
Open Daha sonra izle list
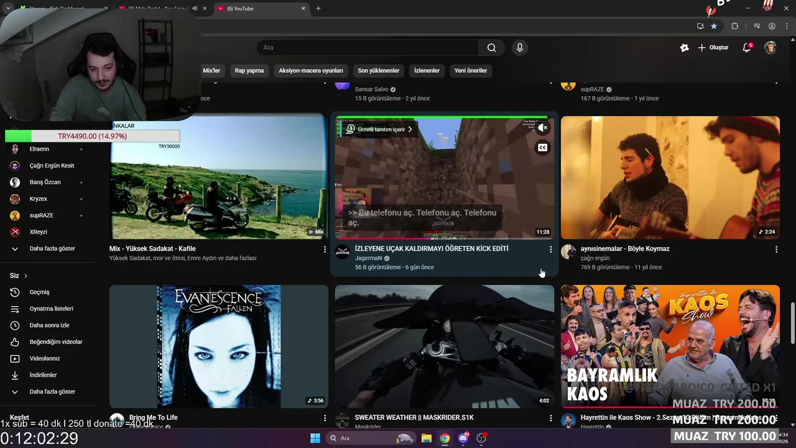pyautogui.click(x=48, y=325)
